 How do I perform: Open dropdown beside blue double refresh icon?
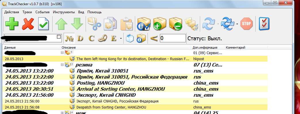click(237, 24)
